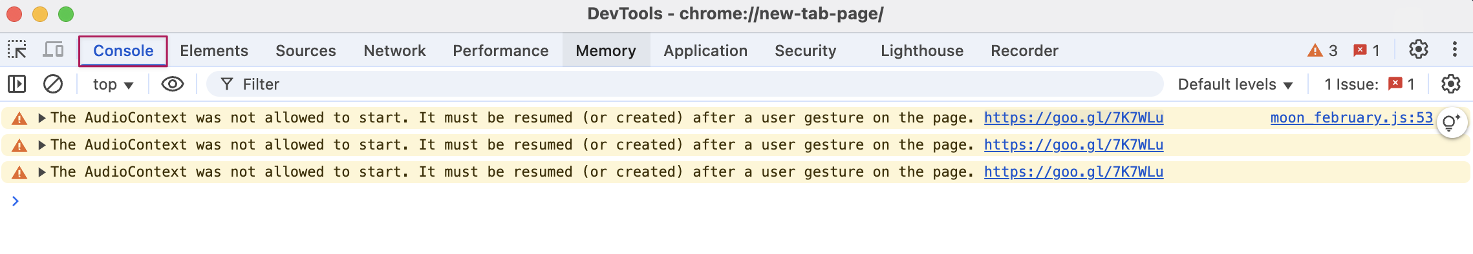This screenshot has height=254, width=1473.
Task: Switch to the Lighthouse tab
Action: point(921,50)
